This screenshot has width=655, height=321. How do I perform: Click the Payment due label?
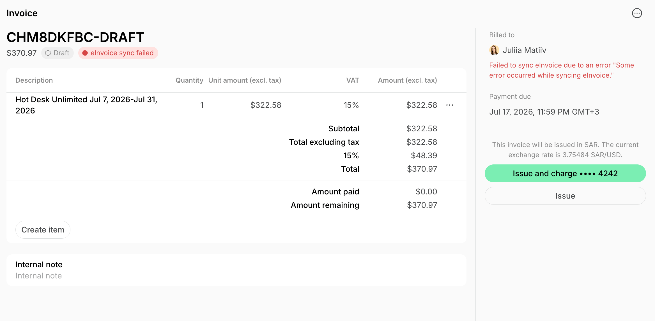tap(510, 97)
